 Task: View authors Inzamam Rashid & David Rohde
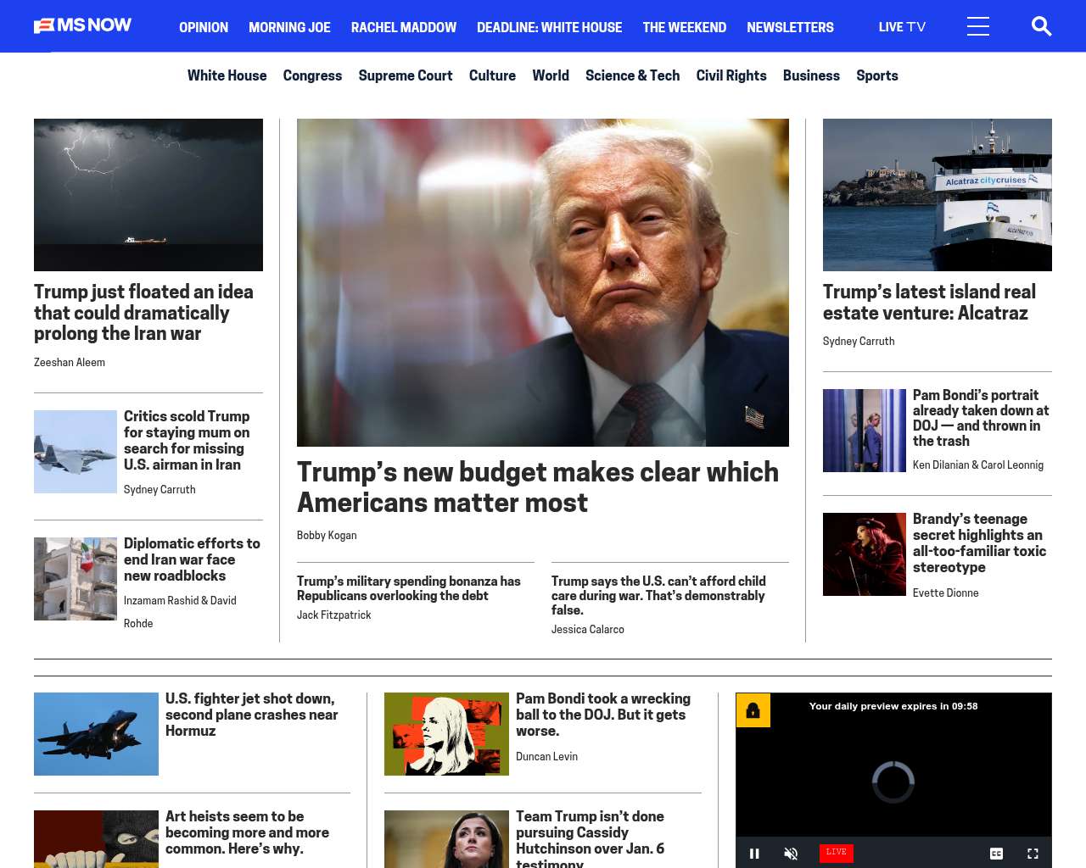point(181,611)
